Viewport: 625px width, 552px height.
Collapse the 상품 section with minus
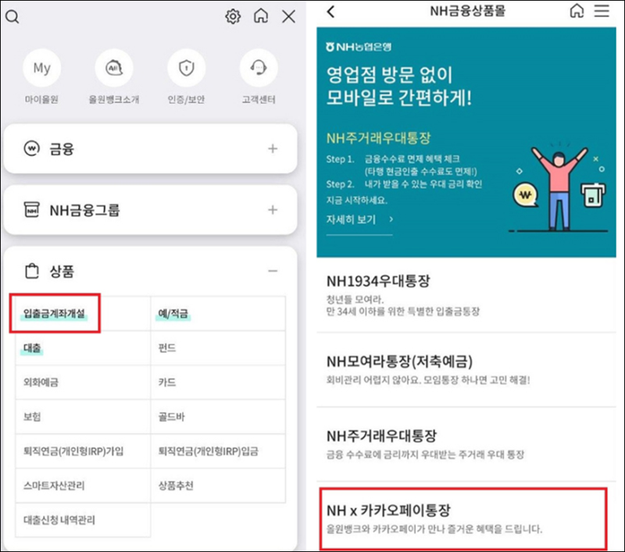tap(273, 271)
